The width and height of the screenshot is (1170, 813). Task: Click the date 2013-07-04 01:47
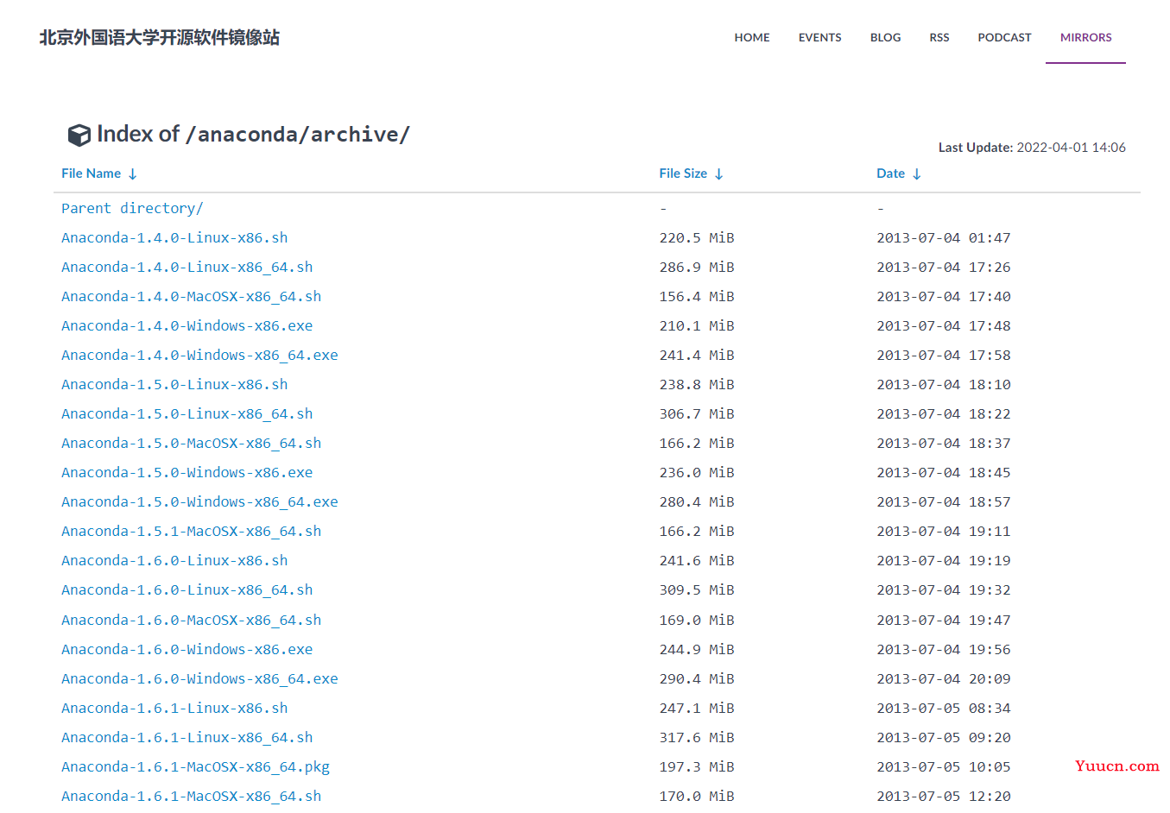[x=944, y=237]
